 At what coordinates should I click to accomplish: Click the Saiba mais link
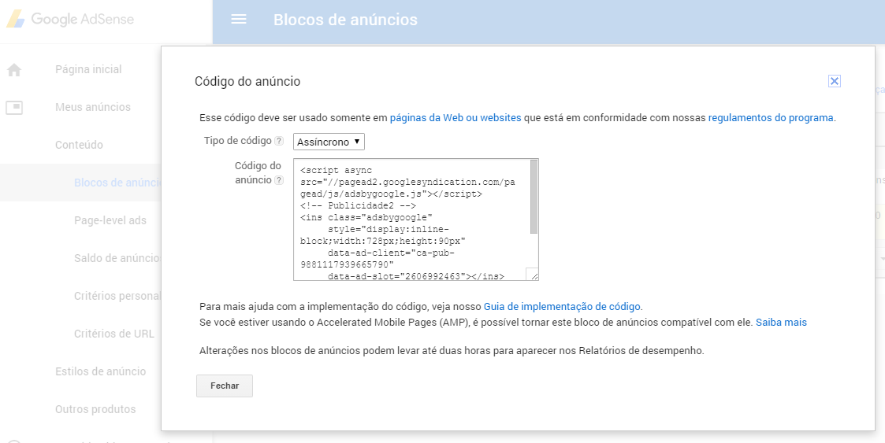click(781, 323)
